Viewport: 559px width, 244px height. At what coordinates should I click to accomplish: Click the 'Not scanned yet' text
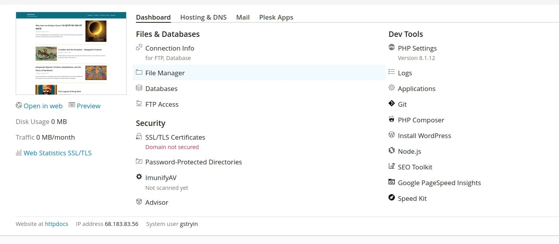167,188
